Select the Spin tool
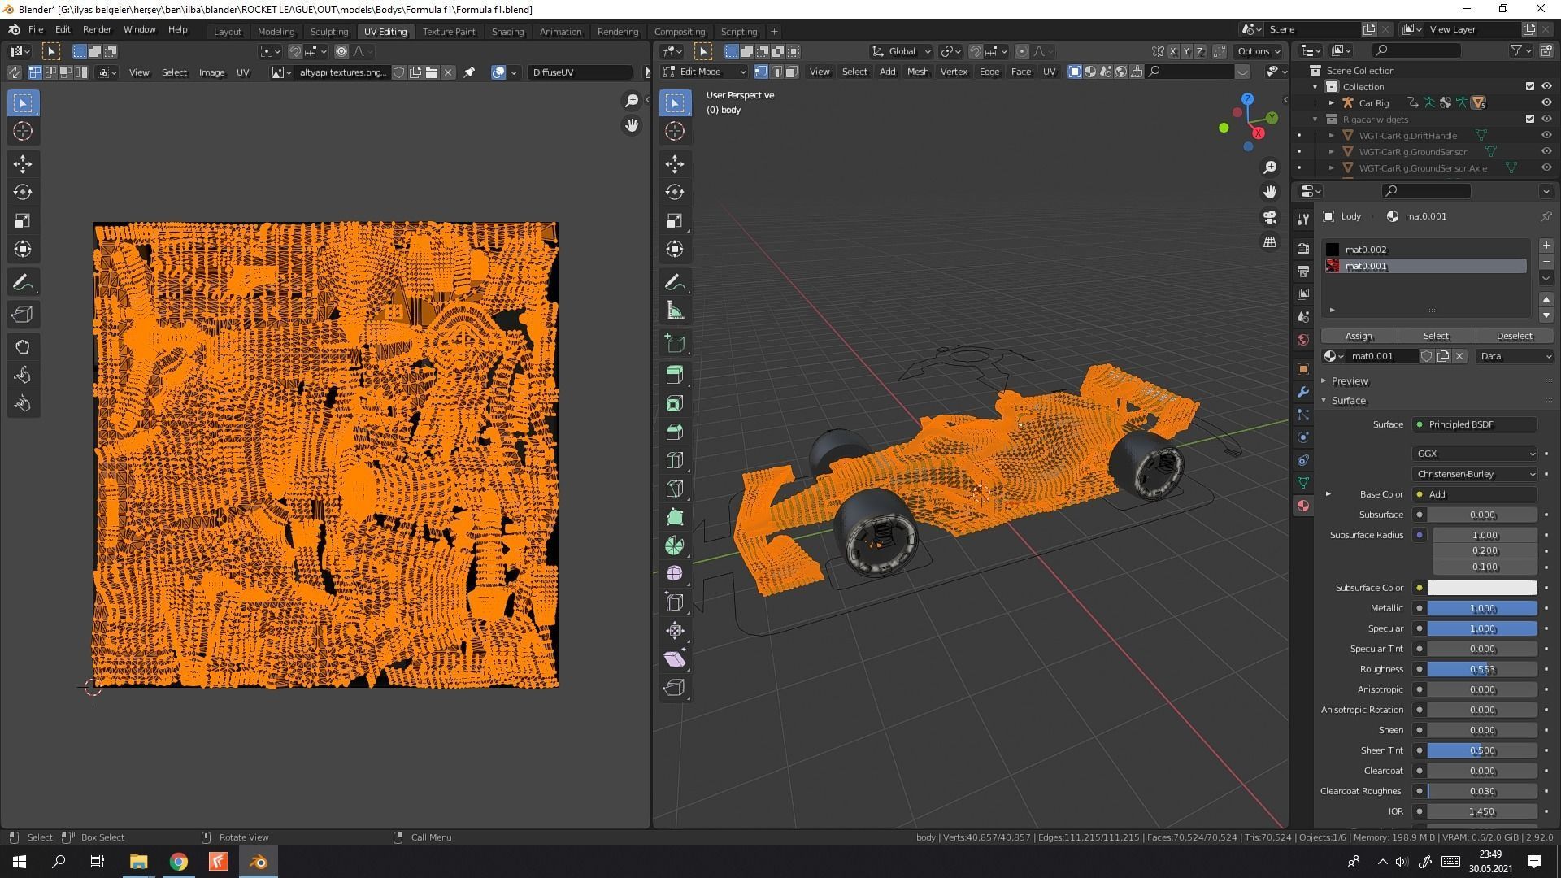Viewport: 1561px width, 878px height. (674, 546)
